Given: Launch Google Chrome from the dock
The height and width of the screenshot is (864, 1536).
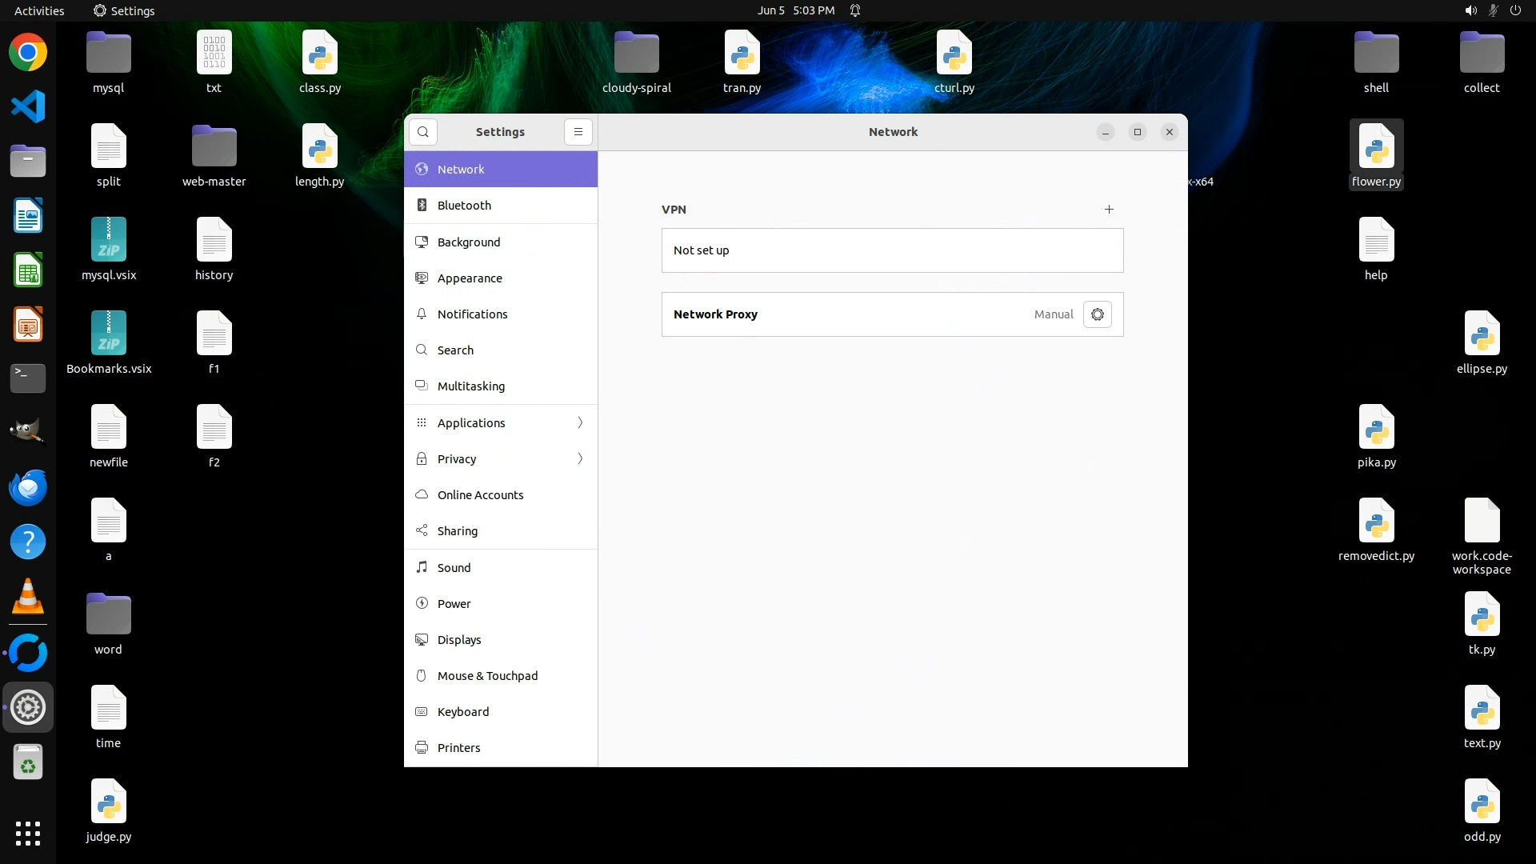Looking at the screenshot, I should pos(28,53).
